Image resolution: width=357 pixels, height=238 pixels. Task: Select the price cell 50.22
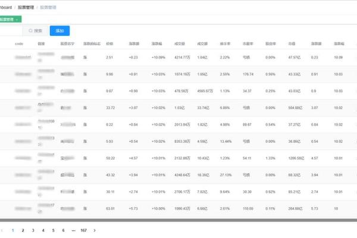pos(111,158)
